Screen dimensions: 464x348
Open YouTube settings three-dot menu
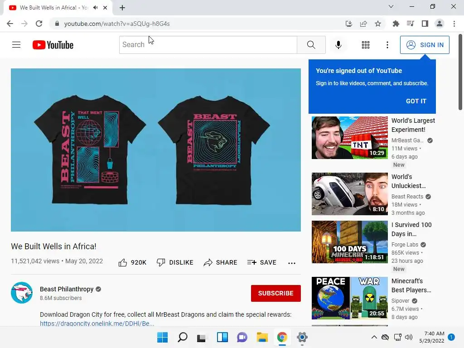387,45
